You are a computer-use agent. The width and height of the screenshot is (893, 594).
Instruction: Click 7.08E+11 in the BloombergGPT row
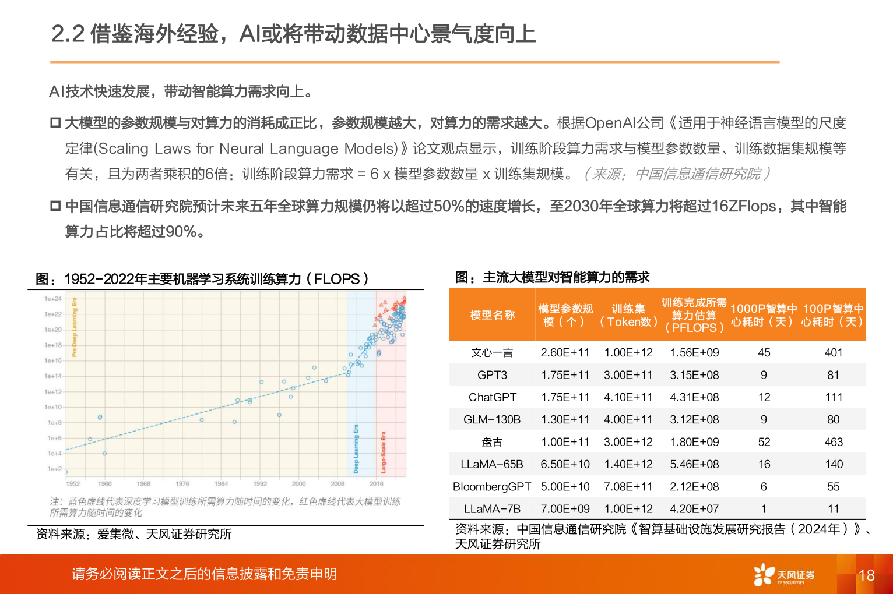click(628, 486)
